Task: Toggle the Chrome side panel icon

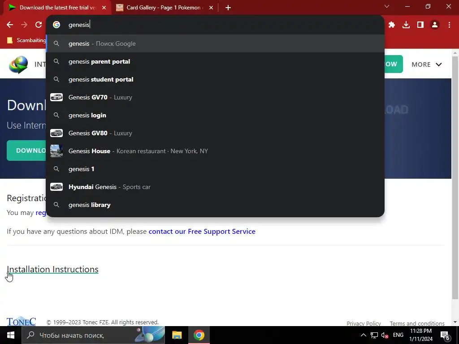Action: [420, 25]
